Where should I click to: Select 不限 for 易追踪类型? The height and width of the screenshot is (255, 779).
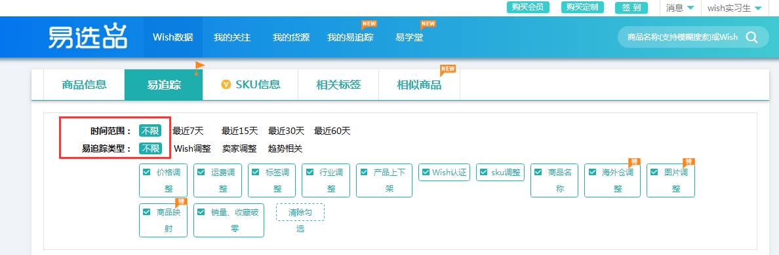pos(150,148)
